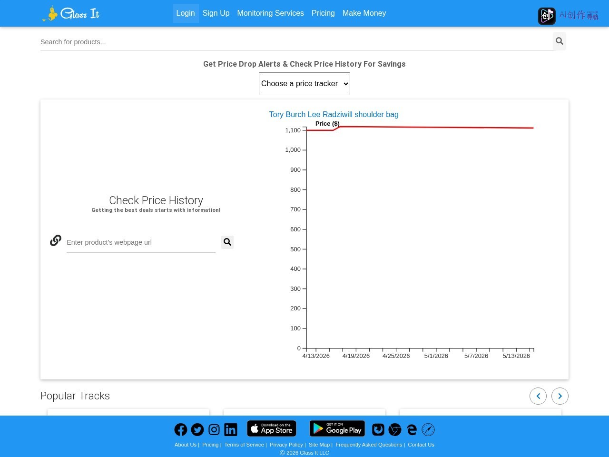This screenshot has width=609, height=457.
Task: Click the 4/25/2026 date axis label
Action: [x=396, y=356]
